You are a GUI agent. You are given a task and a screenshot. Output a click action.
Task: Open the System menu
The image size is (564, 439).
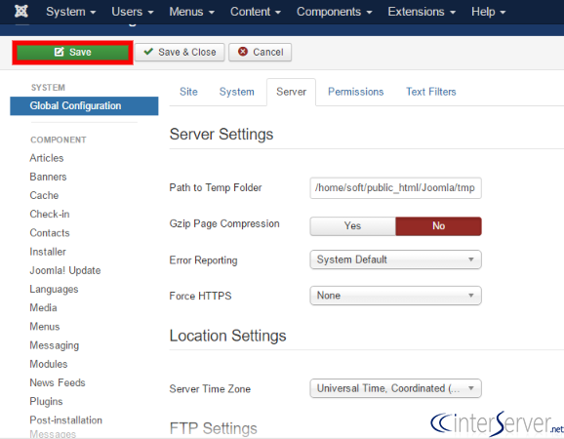click(x=71, y=12)
